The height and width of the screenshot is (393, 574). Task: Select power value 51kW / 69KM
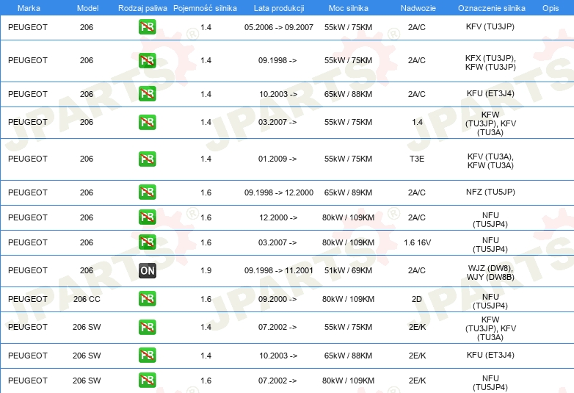(x=348, y=270)
